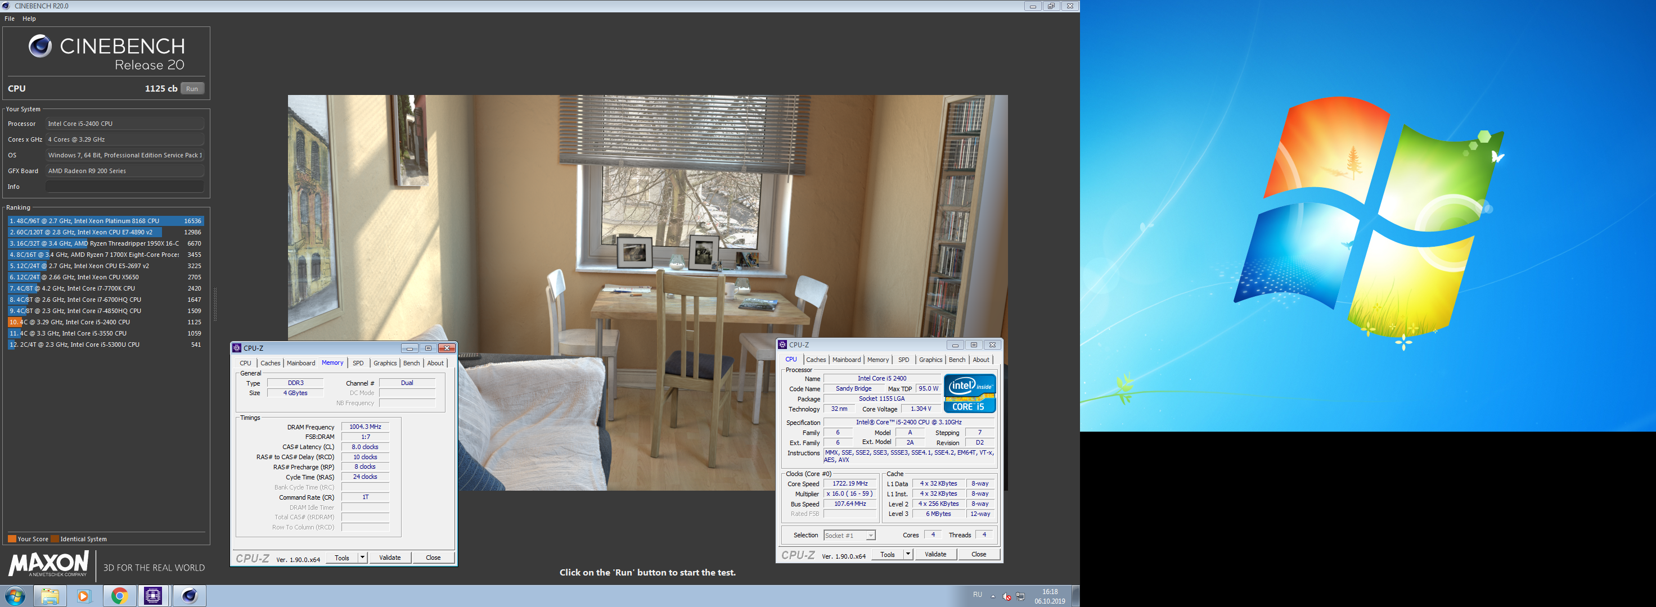This screenshot has width=1656, height=607.
Task: Show hidden system tray icons
Action: [993, 597]
